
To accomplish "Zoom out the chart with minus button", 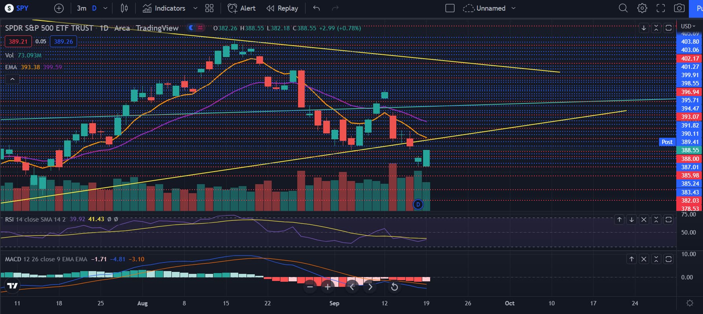I will pyautogui.click(x=310, y=287).
